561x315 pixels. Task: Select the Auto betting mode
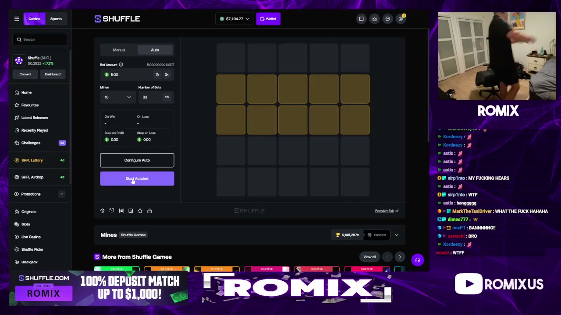click(155, 50)
